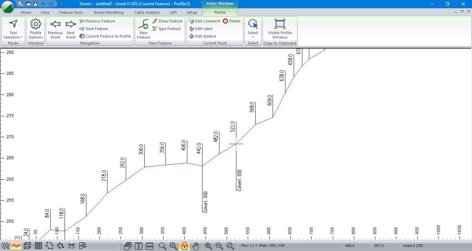
Task: Go to Next Point
Action: click(x=70, y=29)
